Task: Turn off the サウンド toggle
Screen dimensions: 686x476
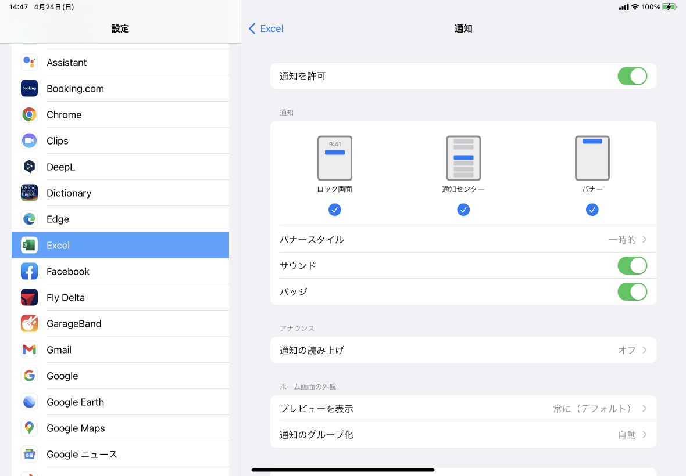Action: click(632, 265)
